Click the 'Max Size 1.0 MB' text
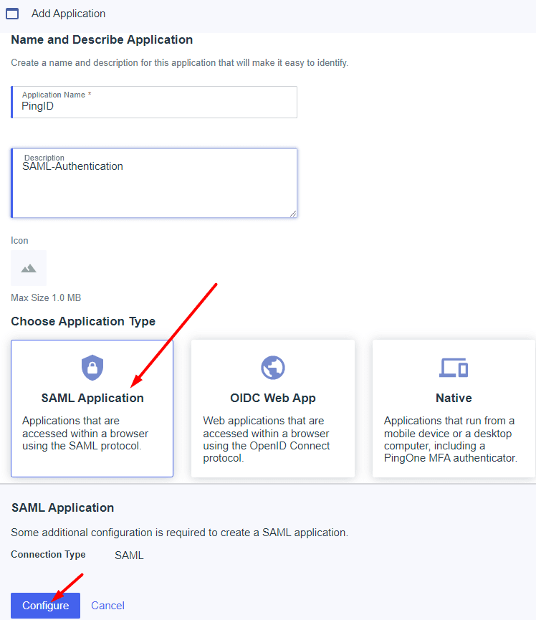Image resolution: width=536 pixels, height=620 pixels. [x=46, y=297]
